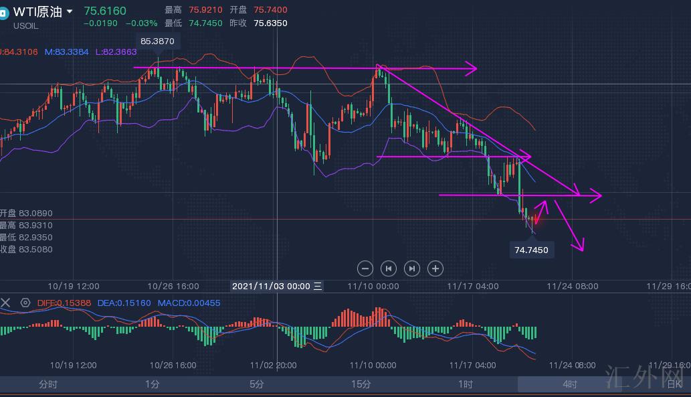Click the round instrument icon beside WTI原油
This screenshot has width=691, height=397.
(x=3, y=13)
